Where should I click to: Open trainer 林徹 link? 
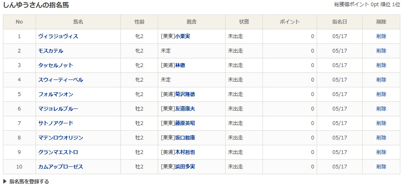180,65
